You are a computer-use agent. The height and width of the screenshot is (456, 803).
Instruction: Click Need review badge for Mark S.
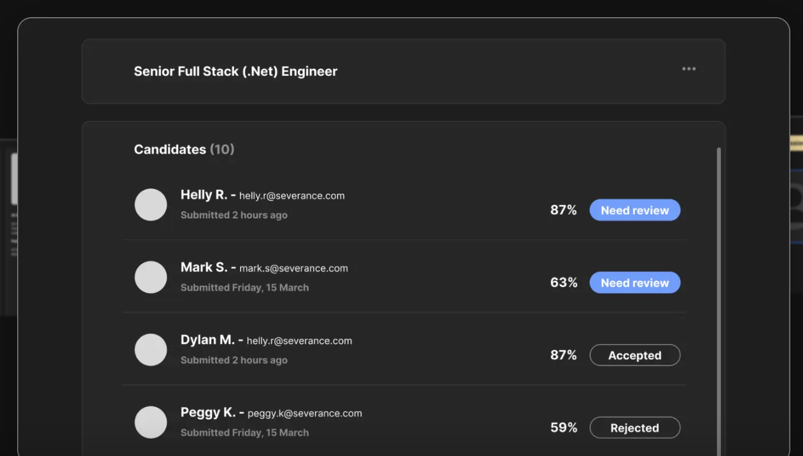click(x=634, y=283)
